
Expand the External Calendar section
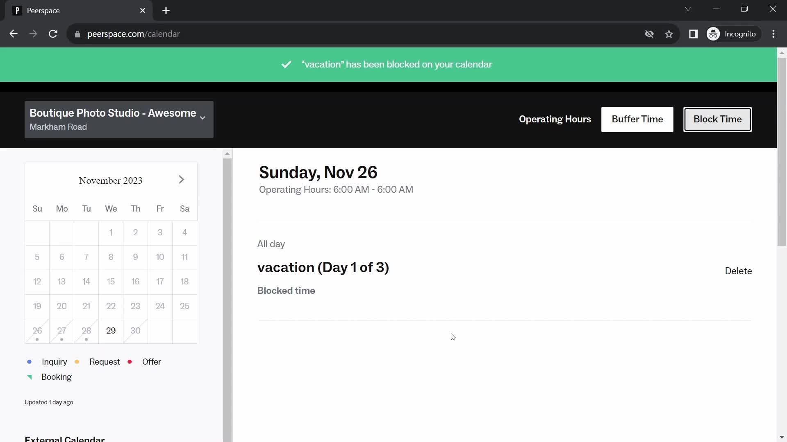(x=65, y=438)
